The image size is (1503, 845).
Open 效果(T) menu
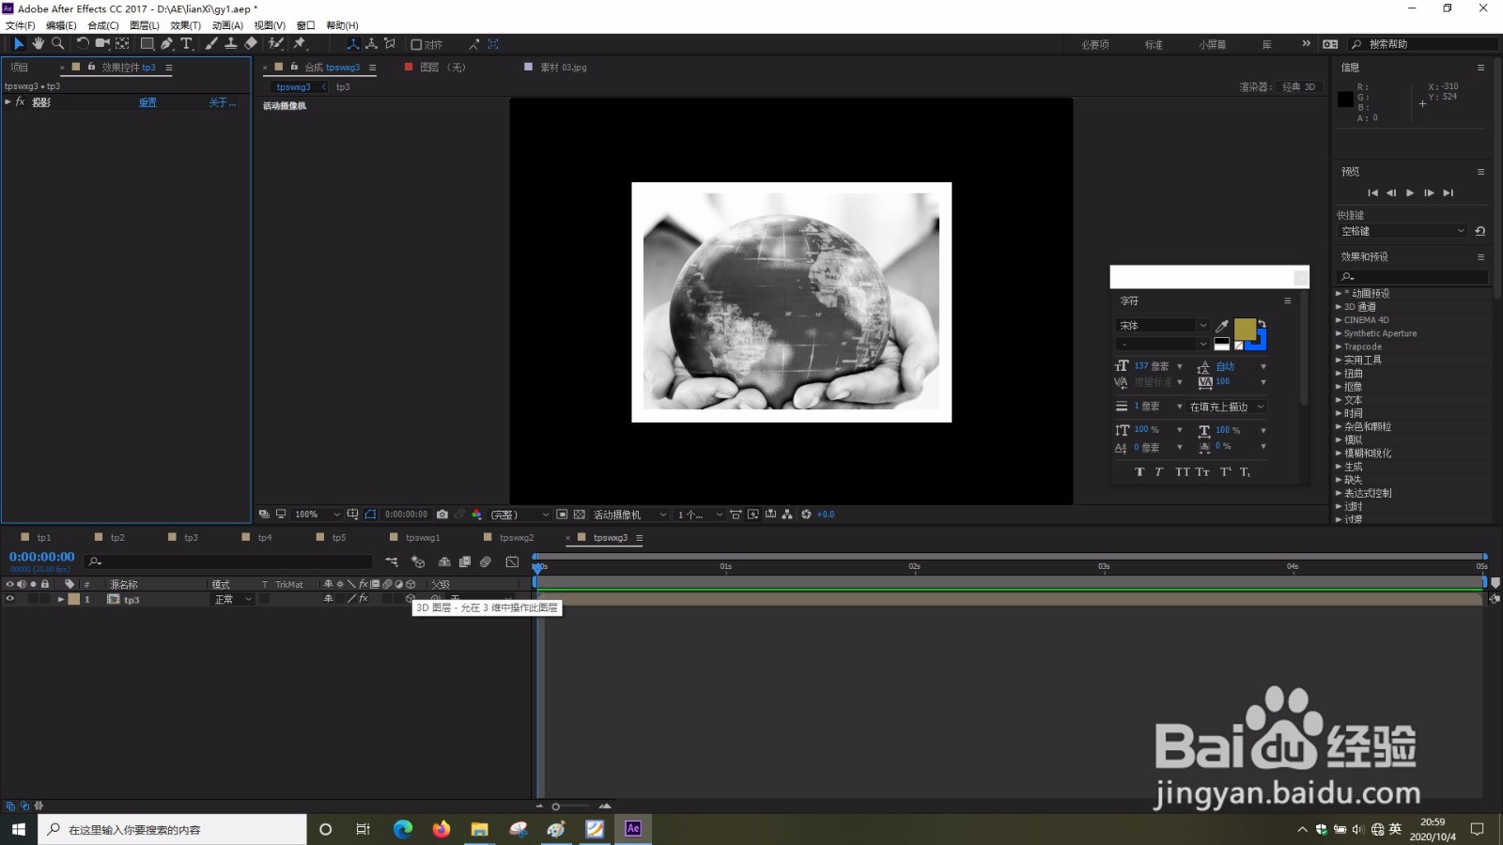point(186,25)
